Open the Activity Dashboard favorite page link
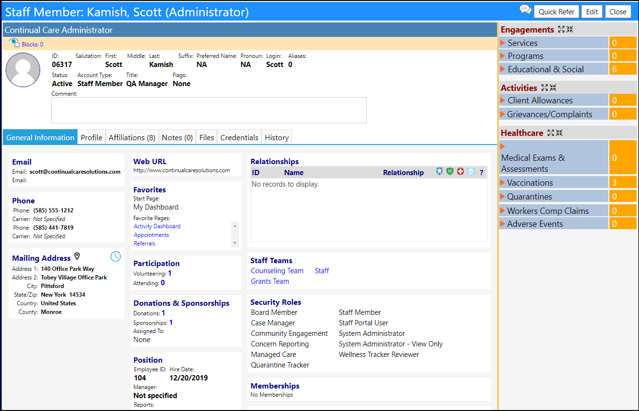Screen dimensions: 639x411 point(157,226)
